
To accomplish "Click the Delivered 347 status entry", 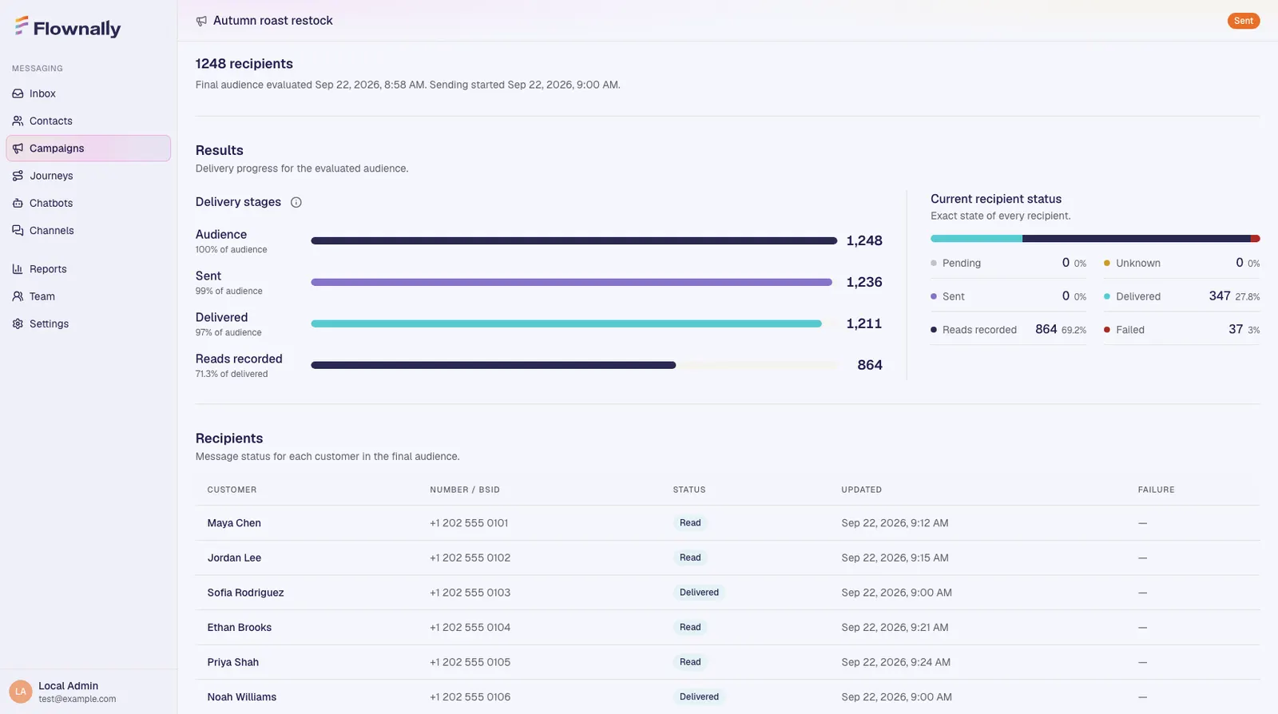I will 1181,296.
